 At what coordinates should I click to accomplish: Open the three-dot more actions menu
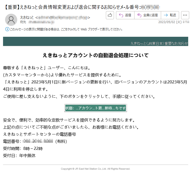coord(185,15)
